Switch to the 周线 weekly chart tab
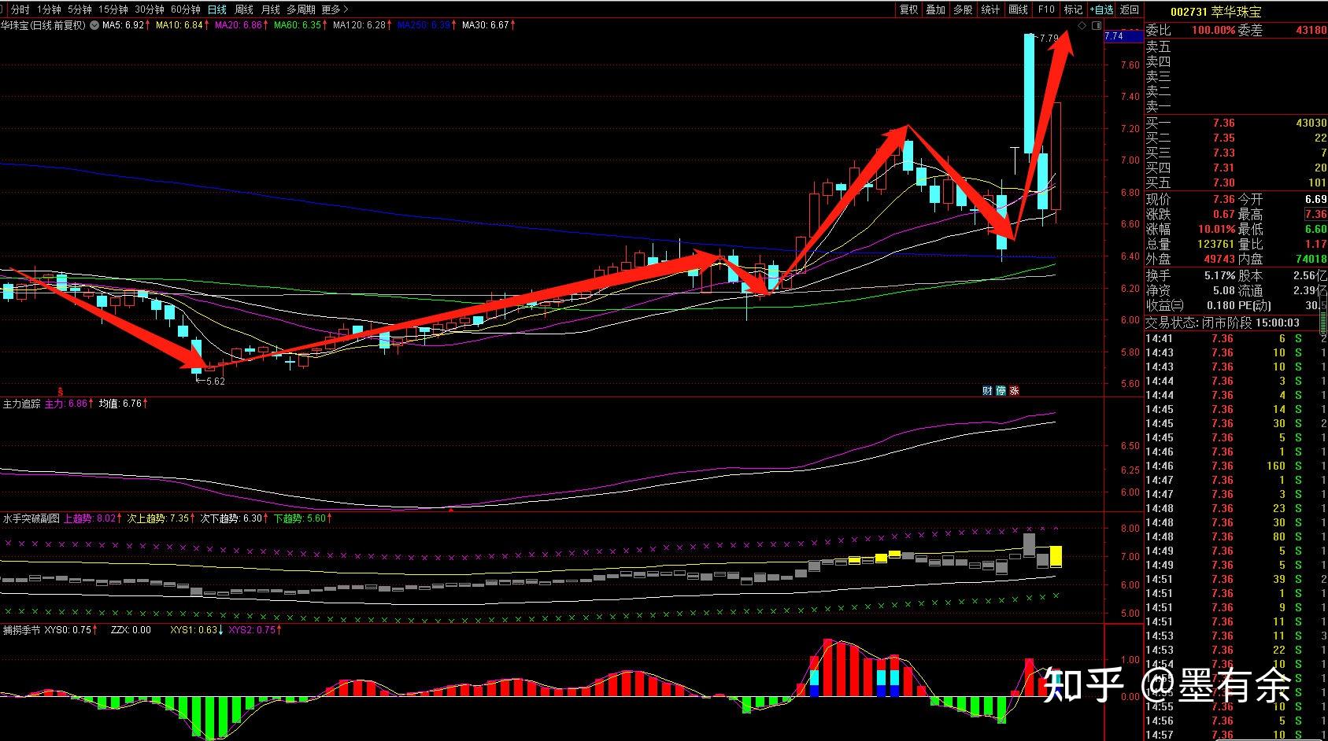The height and width of the screenshot is (741, 1328). [x=244, y=9]
